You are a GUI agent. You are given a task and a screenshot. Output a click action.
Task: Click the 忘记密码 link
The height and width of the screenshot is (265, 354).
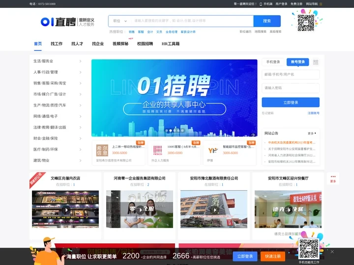coord(267,113)
